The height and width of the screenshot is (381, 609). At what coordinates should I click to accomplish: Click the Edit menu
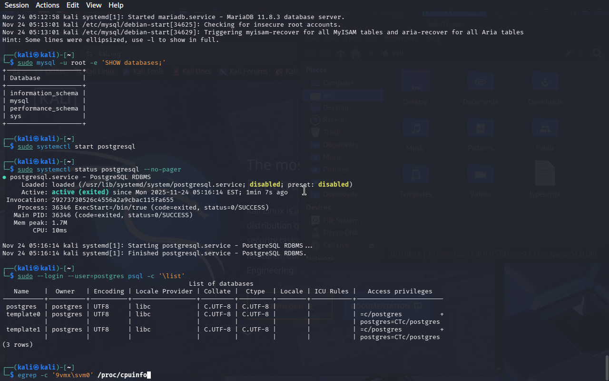coord(73,5)
